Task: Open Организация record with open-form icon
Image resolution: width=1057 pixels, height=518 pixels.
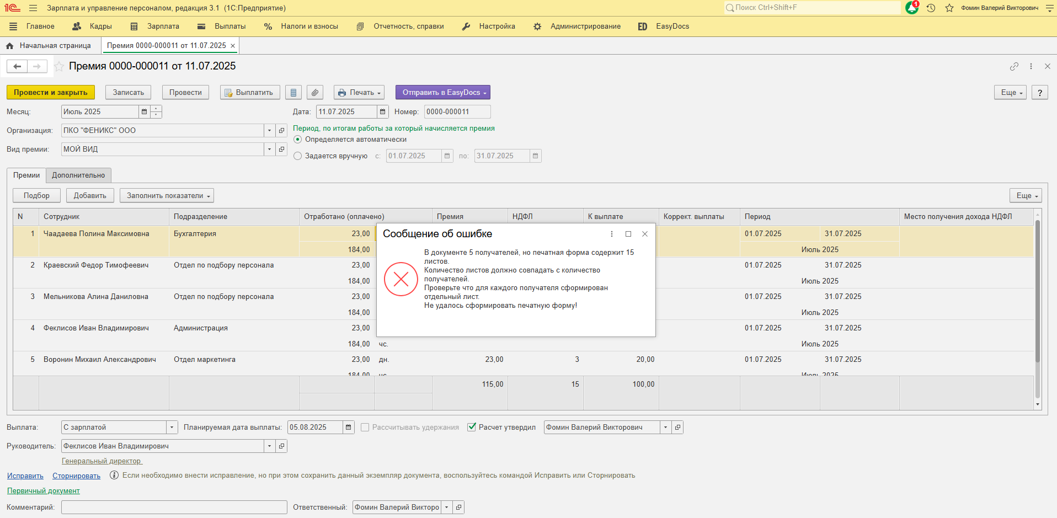Action: (282, 131)
